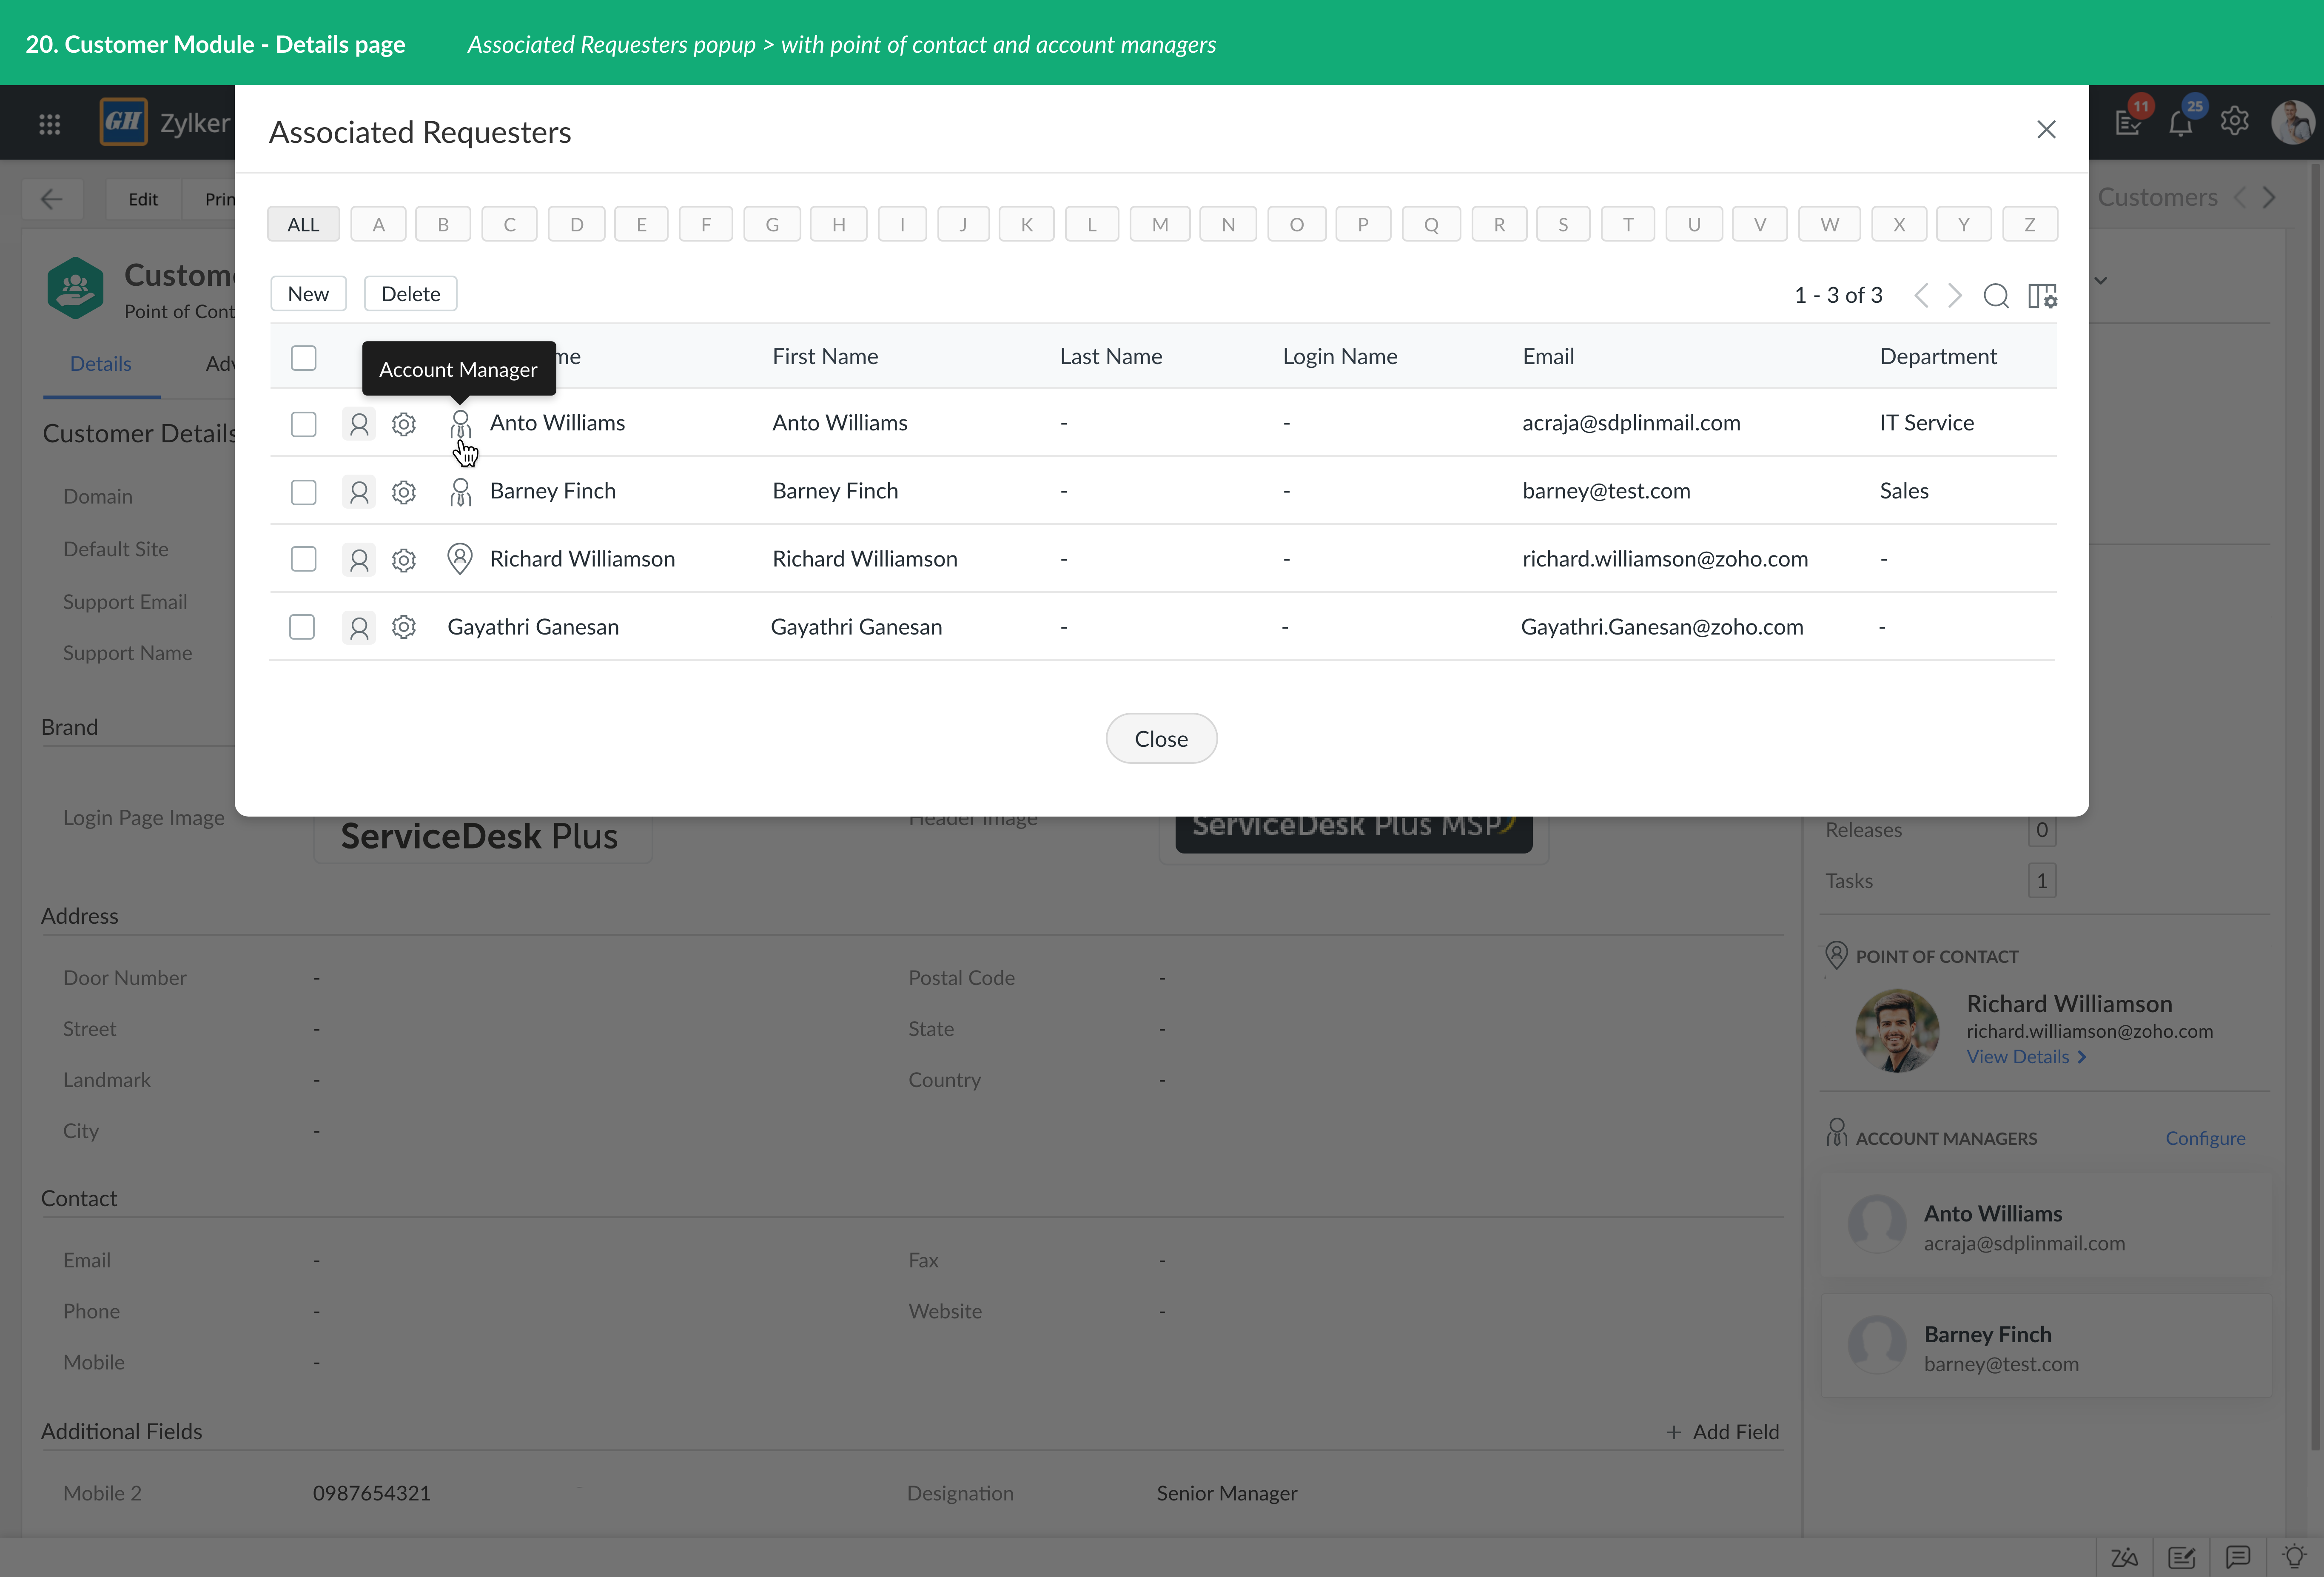Check the box for Barney Finch

[303, 492]
